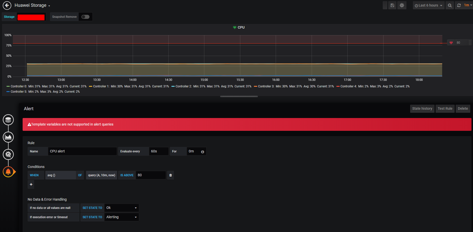Open the Huawei Storage dashboard dropdown
Viewport: 473px width, 232px height.
coord(32,5)
